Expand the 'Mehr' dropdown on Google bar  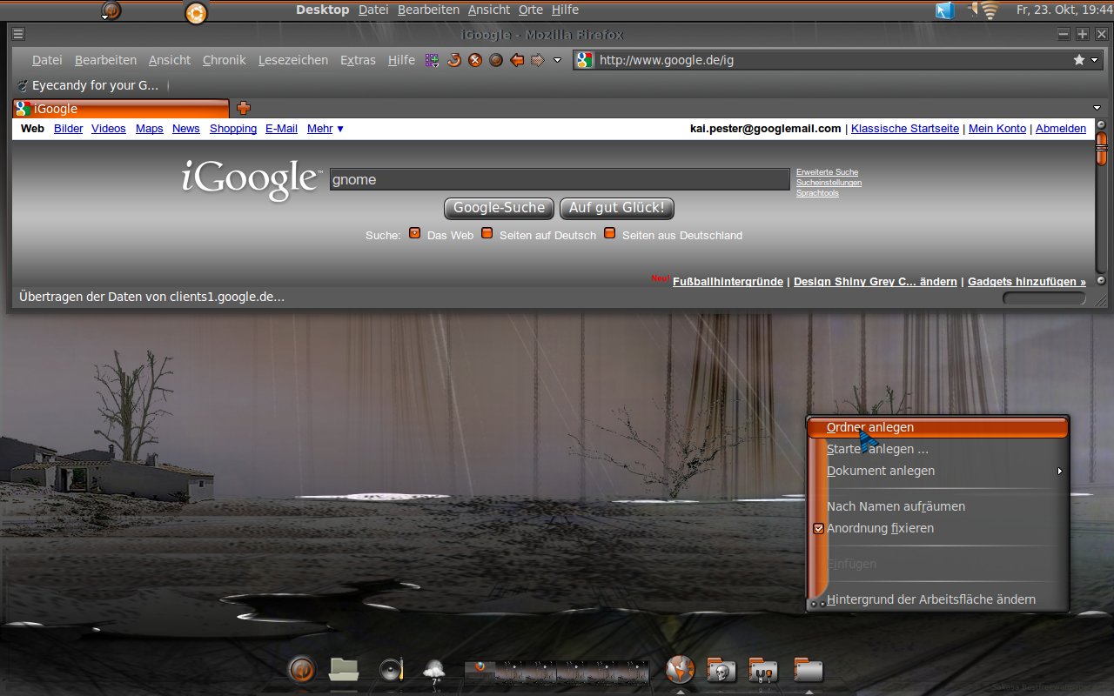coord(325,128)
